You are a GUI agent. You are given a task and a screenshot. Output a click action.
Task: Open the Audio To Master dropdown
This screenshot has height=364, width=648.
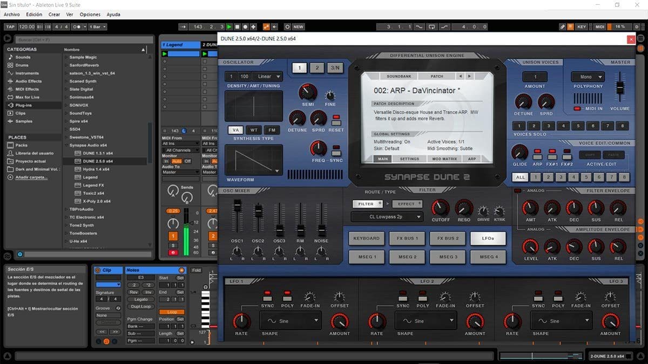pyautogui.click(x=180, y=172)
